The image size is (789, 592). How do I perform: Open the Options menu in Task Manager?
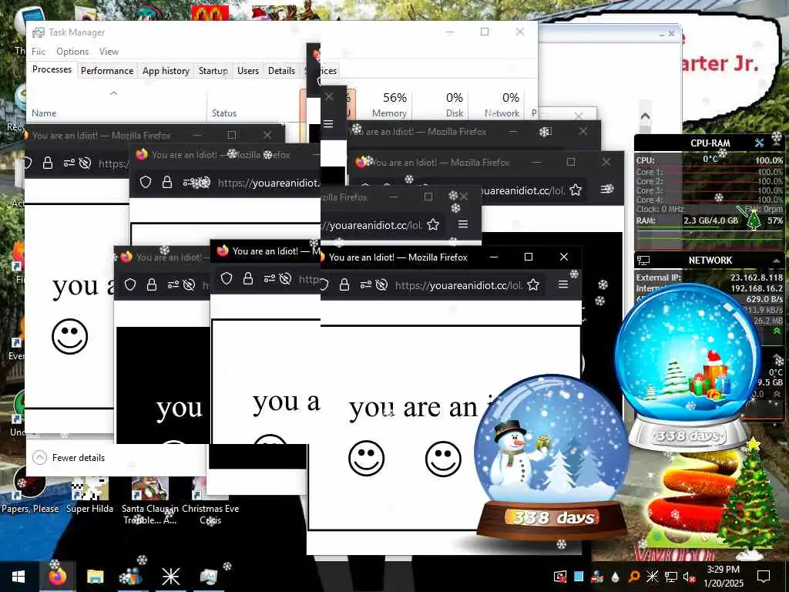click(72, 52)
